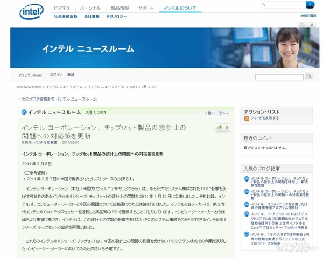Go to next post with 次へ
The width and height of the screenshot is (323, 258).
(223, 113)
